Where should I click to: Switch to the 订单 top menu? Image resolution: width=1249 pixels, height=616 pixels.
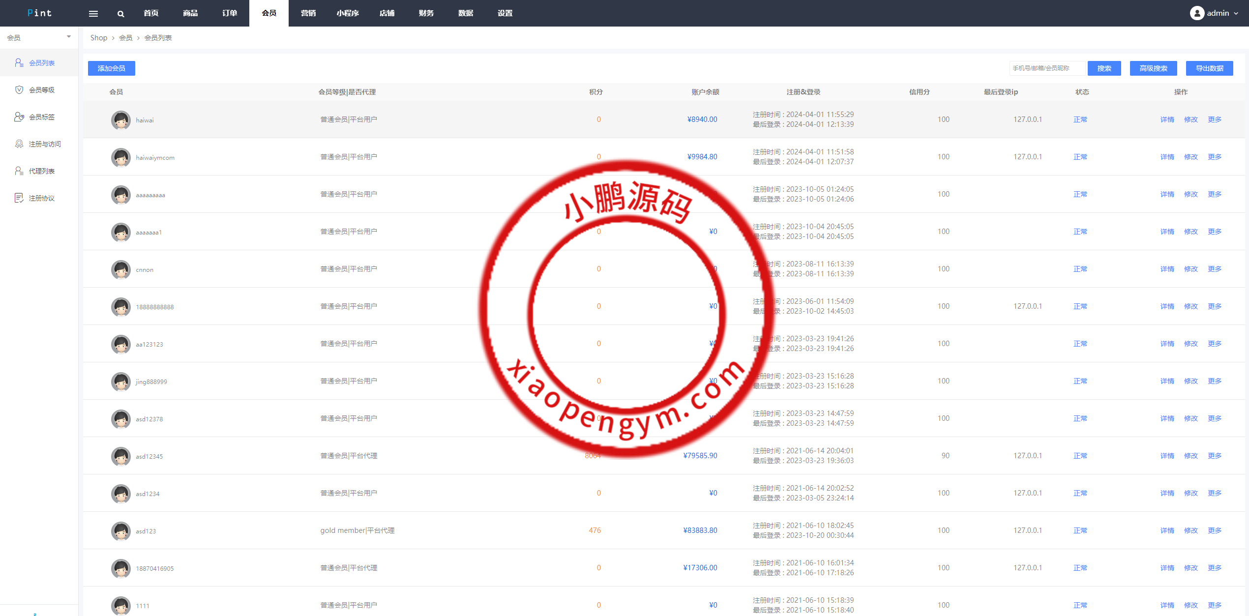pos(230,13)
